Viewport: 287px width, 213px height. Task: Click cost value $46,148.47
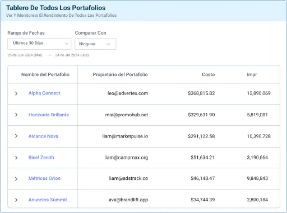point(203,178)
